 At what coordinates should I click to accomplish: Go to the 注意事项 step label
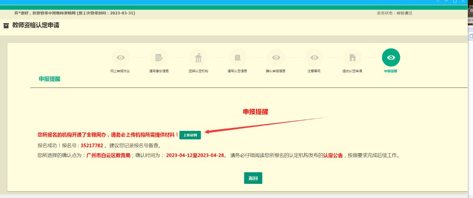[314, 71]
